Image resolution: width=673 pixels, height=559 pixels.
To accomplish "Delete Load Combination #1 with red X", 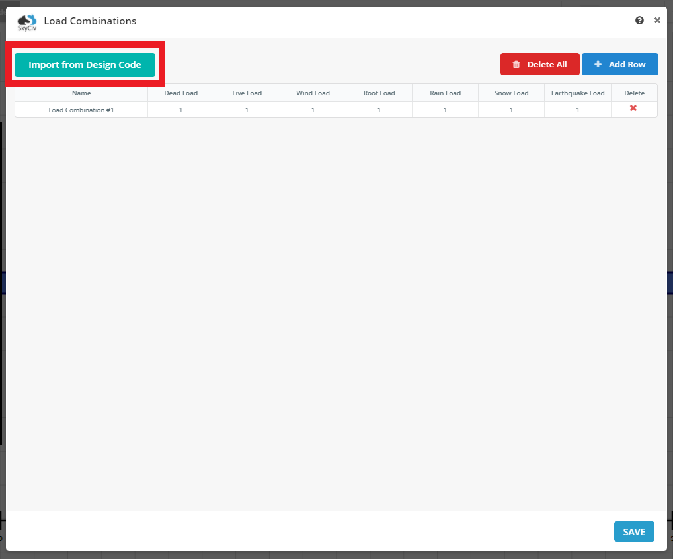I will coord(633,108).
